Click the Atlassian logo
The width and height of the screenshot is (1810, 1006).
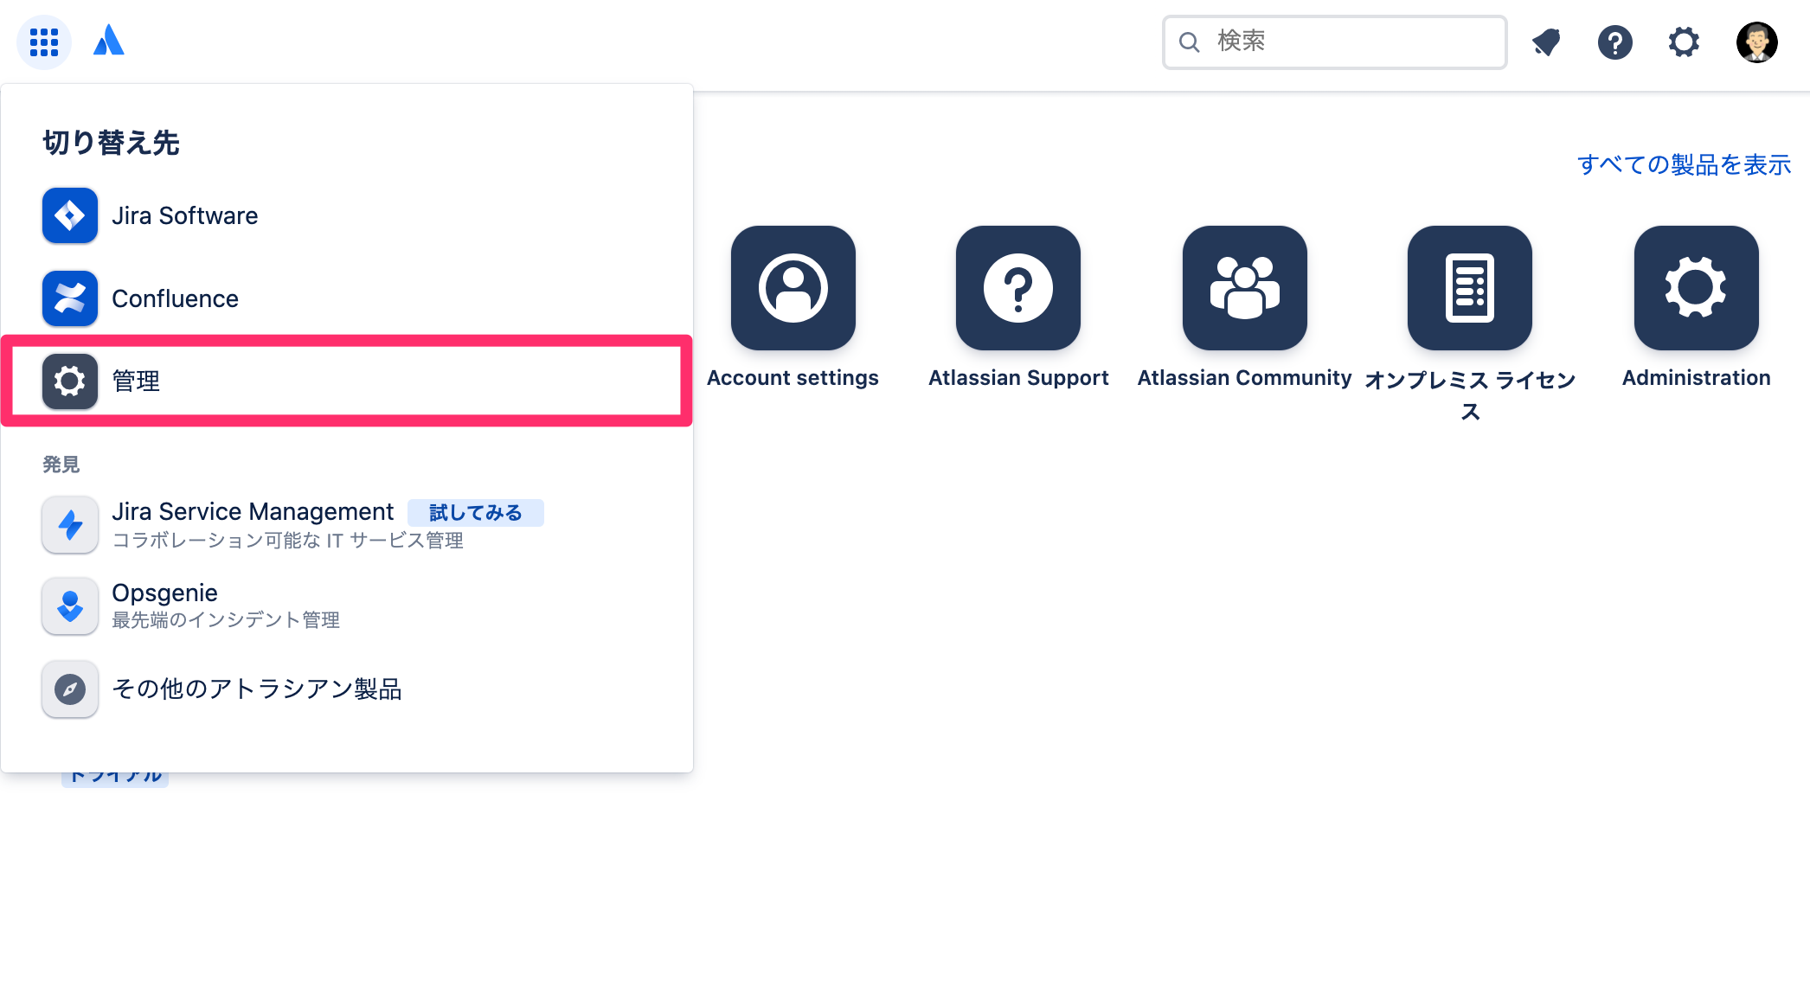click(109, 41)
